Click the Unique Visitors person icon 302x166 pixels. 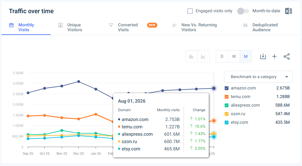[x=60, y=25]
